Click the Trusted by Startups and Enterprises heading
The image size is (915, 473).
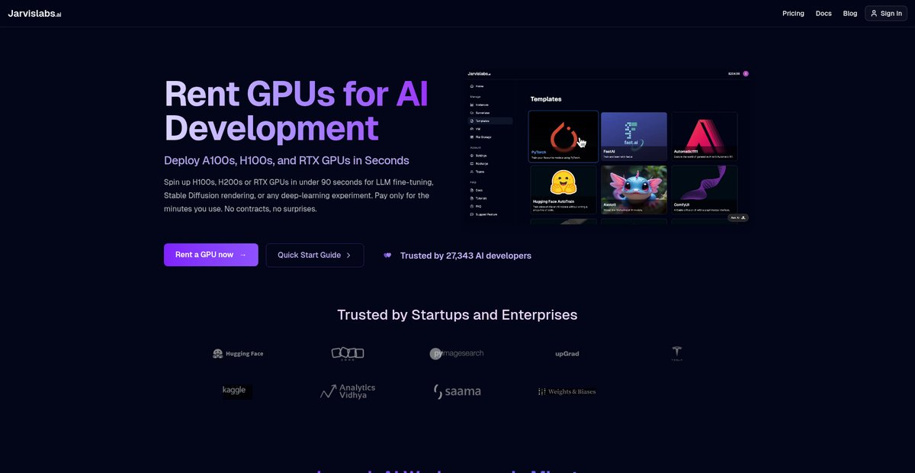click(x=457, y=314)
